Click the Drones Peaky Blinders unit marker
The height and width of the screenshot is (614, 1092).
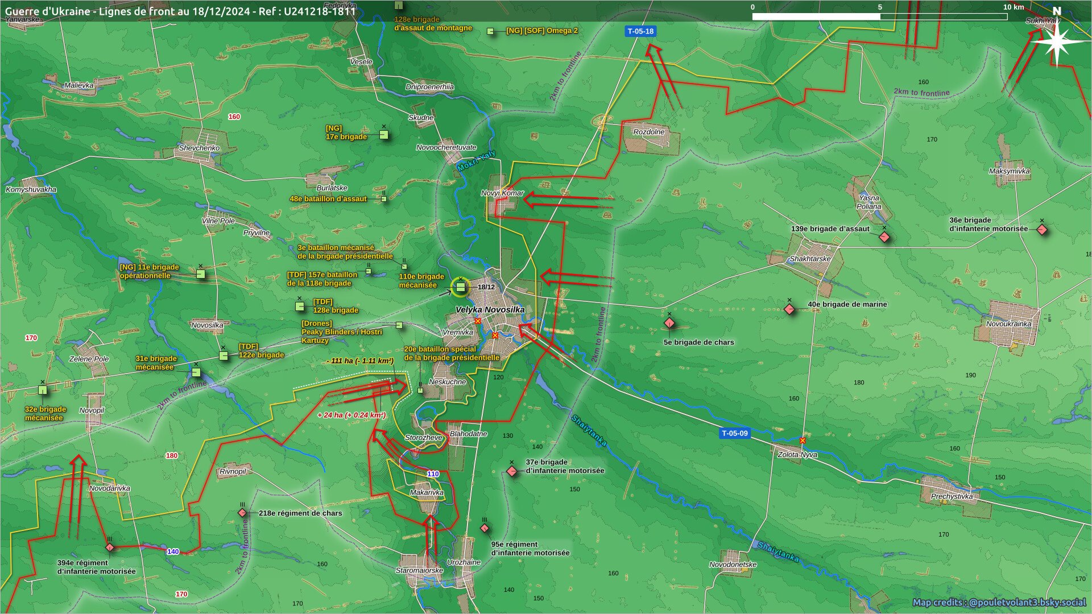coord(399,325)
